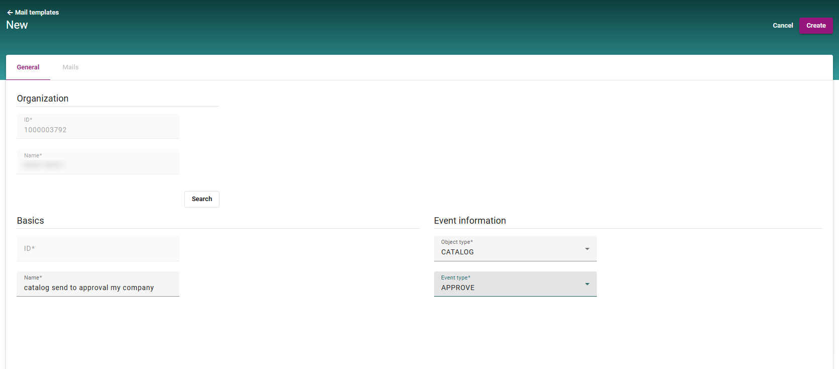
Task: Focus the empty ID field in Basics
Action: [x=97, y=249]
